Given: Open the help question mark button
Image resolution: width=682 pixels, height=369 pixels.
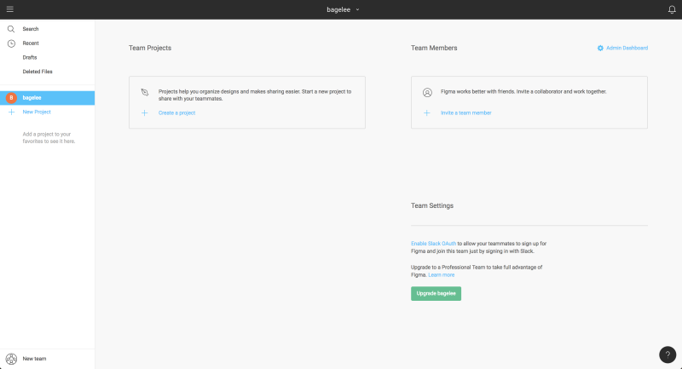Looking at the screenshot, I should point(668,355).
